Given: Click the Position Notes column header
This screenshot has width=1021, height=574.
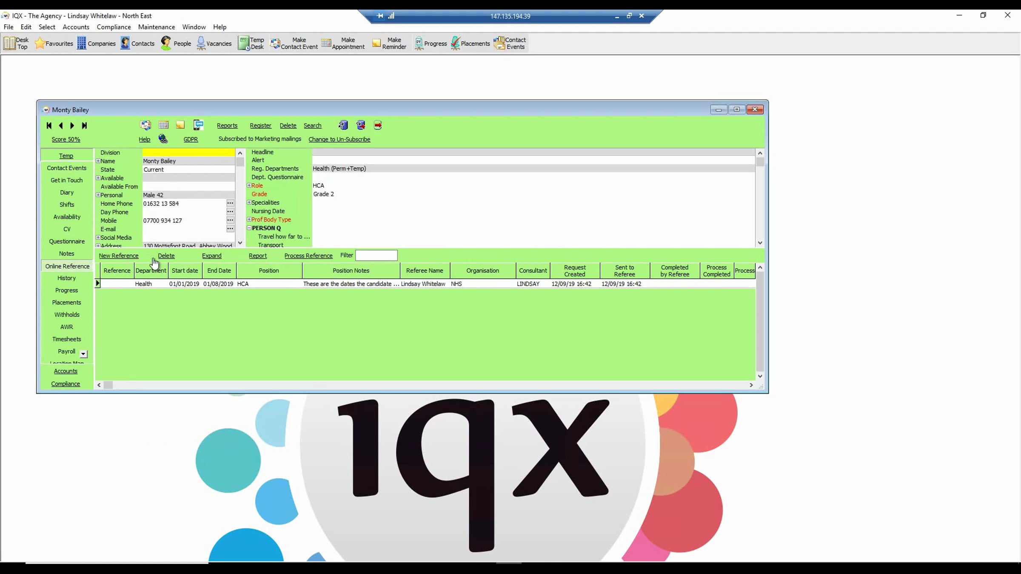Looking at the screenshot, I should (351, 270).
